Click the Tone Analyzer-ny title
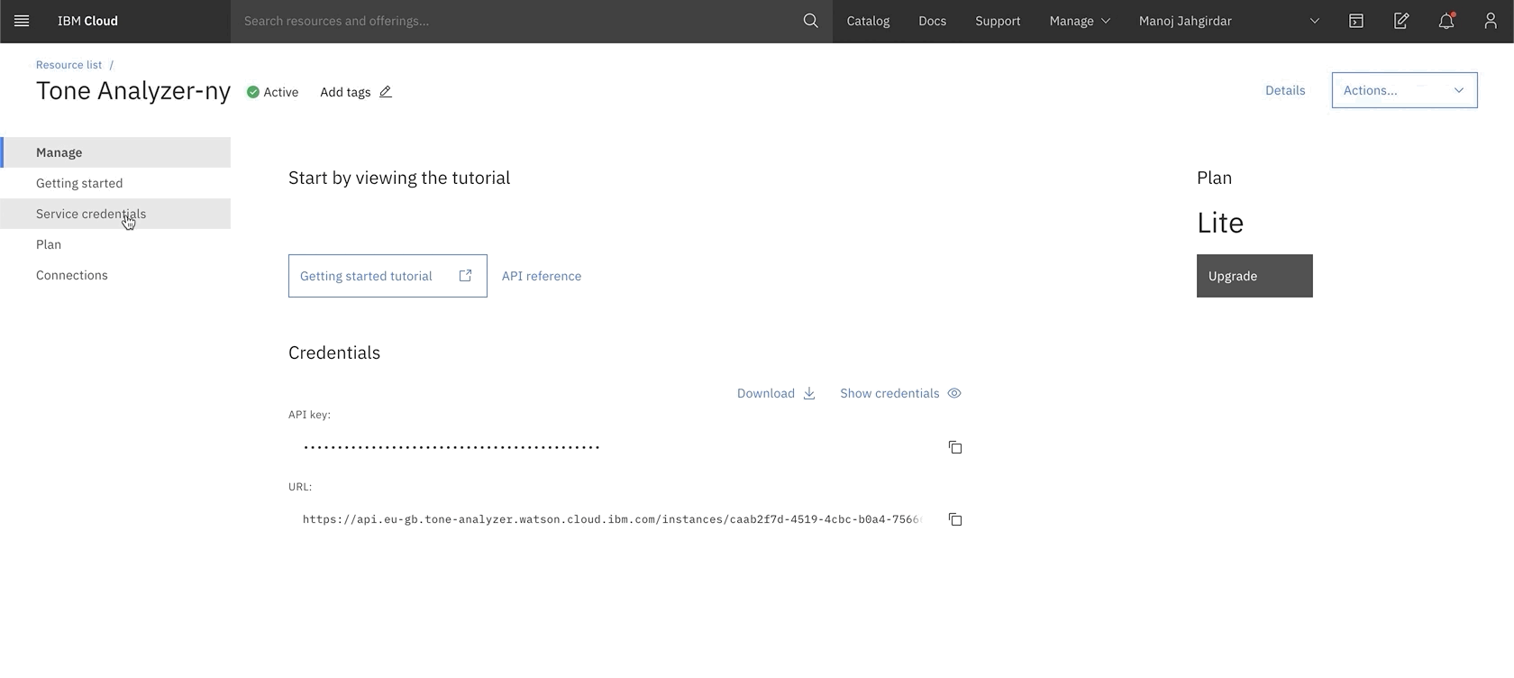This screenshot has height=678, width=1514. 133,91
